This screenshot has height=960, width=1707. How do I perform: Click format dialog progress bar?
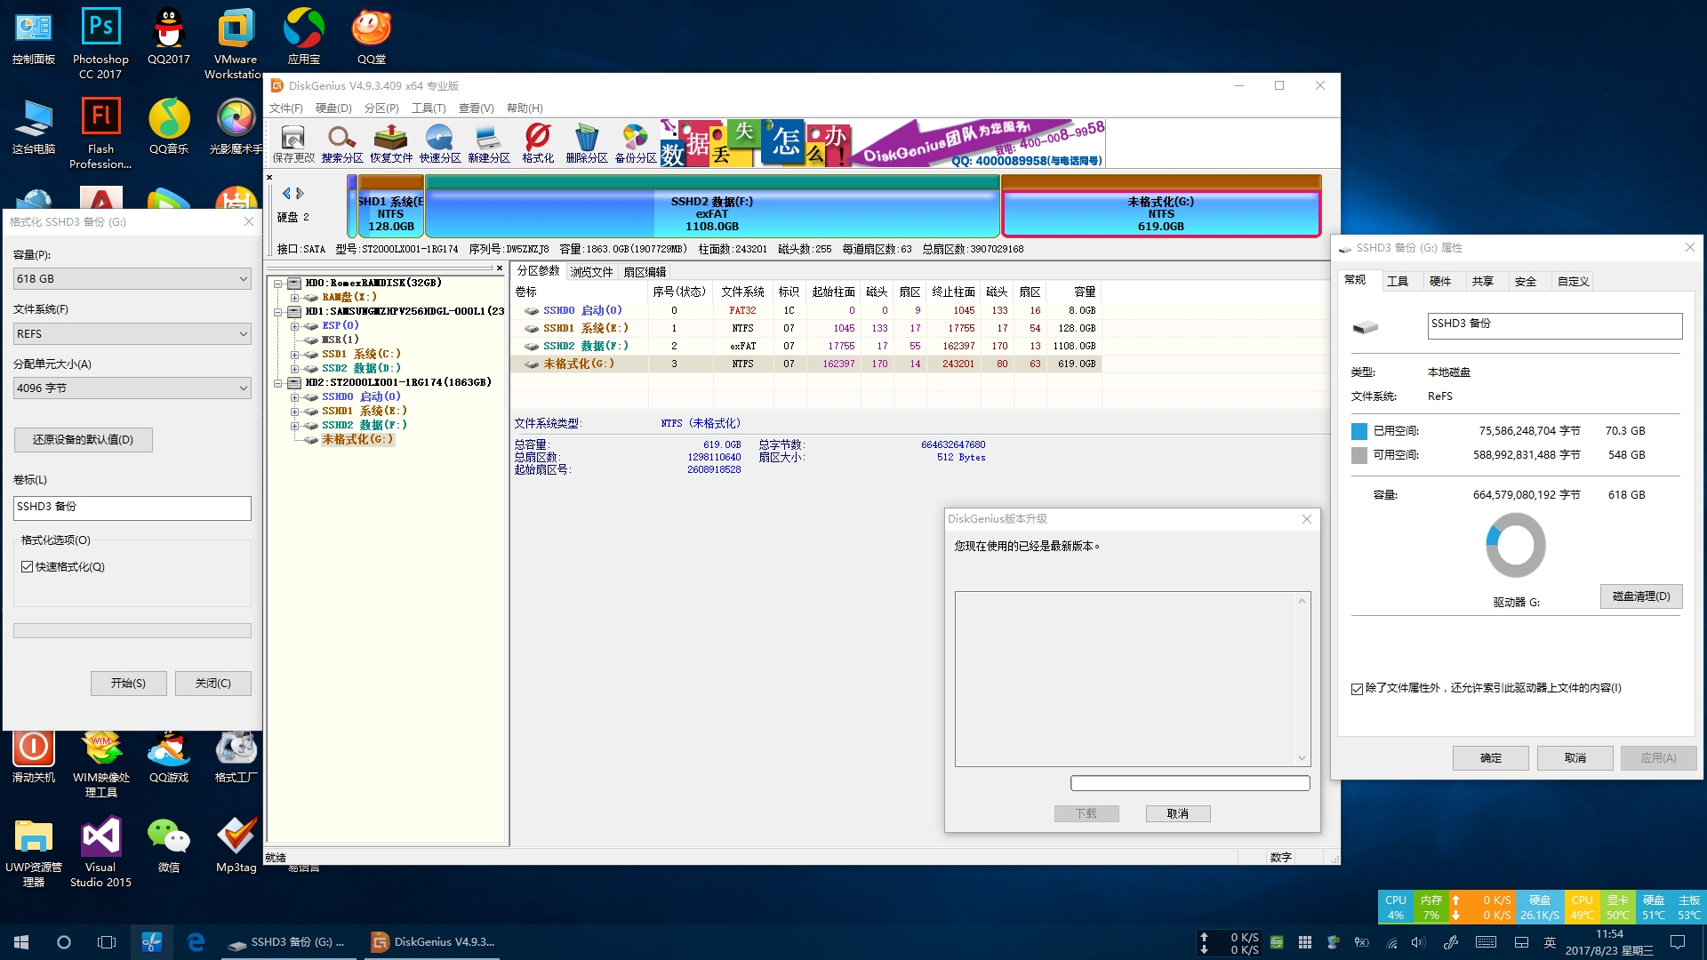tap(132, 631)
